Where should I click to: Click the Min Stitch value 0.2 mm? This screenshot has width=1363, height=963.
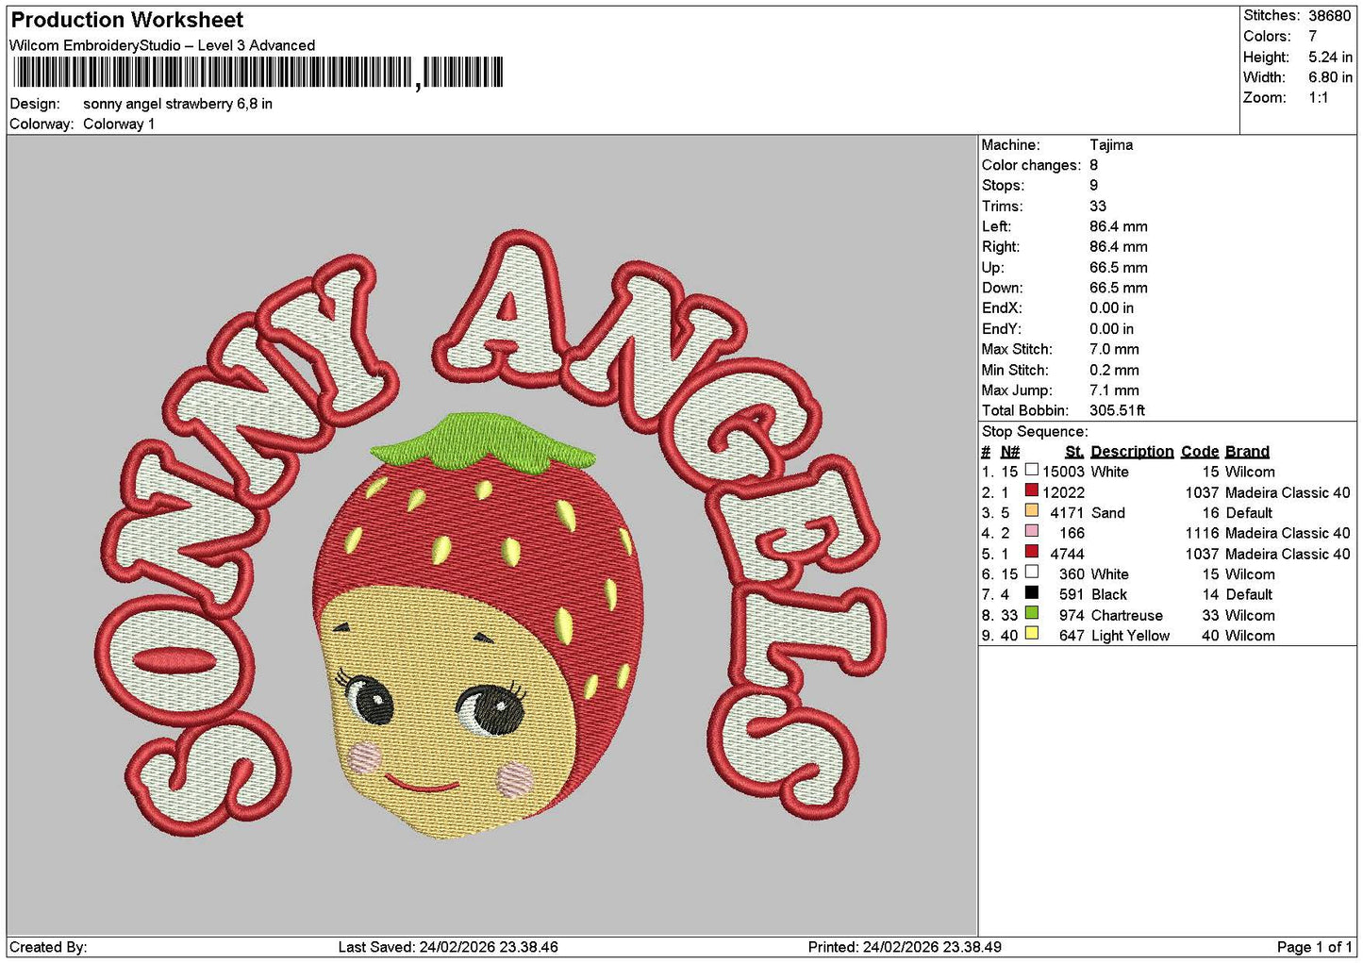1114,370
